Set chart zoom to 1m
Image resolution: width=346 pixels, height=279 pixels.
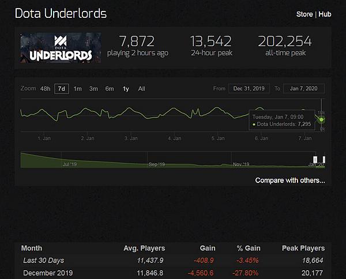point(77,89)
